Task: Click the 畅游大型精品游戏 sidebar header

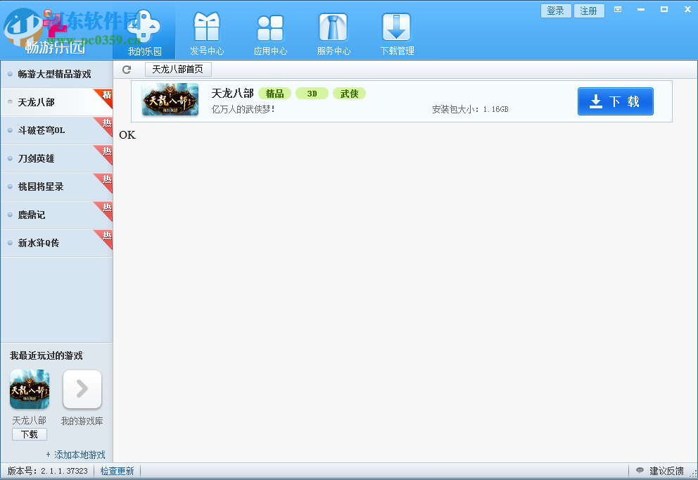Action: click(x=56, y=74)
